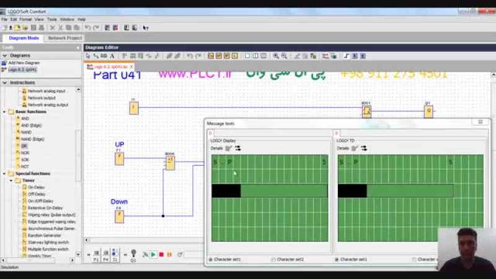Click the UP function key block F1

coord(119,159)
